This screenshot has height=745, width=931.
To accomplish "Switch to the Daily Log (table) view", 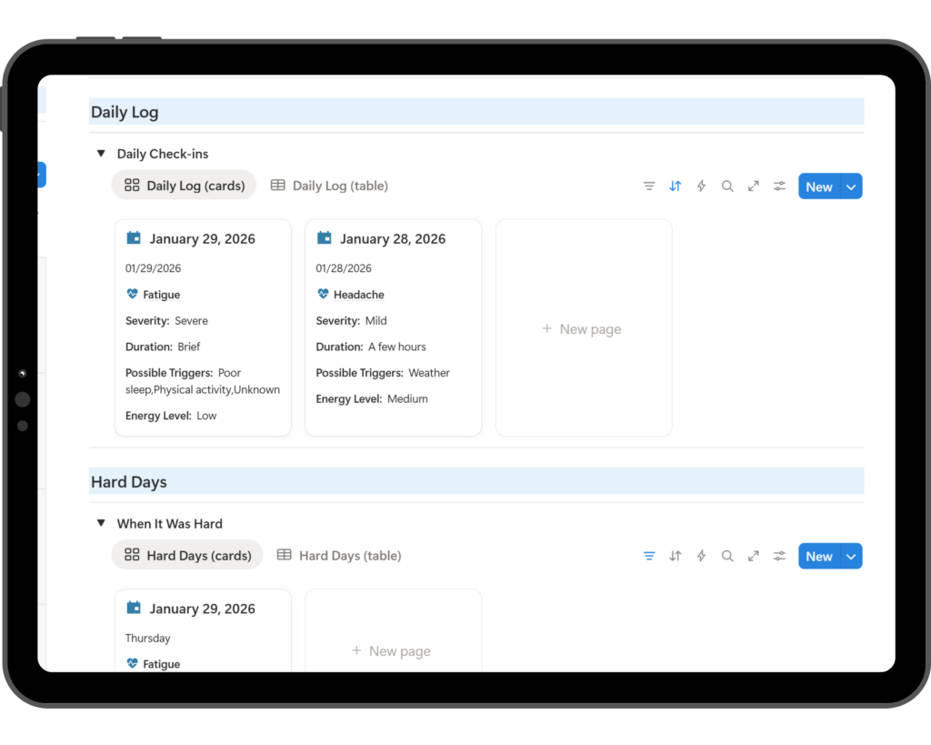I will click(329, 186).
